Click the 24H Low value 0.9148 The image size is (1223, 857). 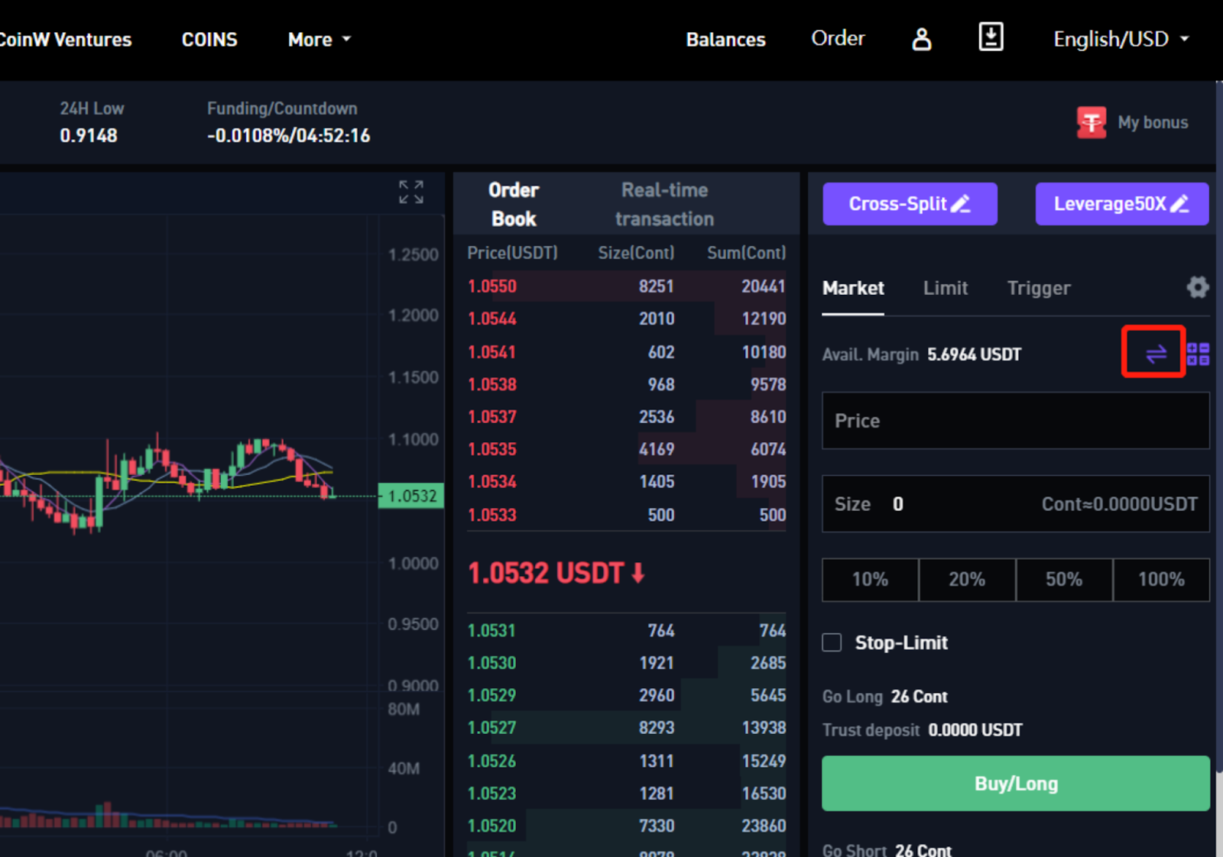(x=89, y=136)
